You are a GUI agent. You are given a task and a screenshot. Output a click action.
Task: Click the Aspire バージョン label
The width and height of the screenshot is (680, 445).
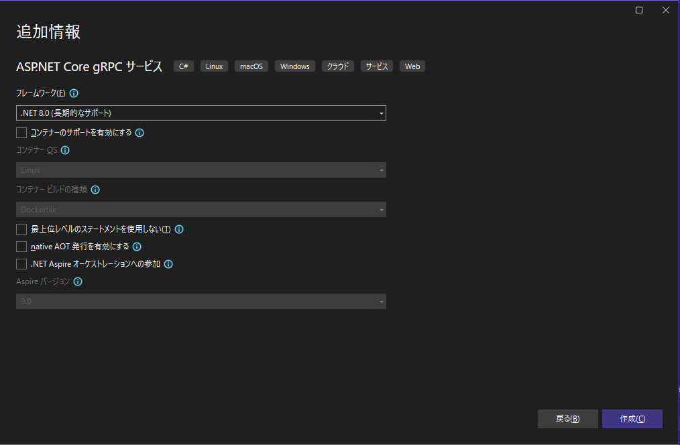coord(43,281)
